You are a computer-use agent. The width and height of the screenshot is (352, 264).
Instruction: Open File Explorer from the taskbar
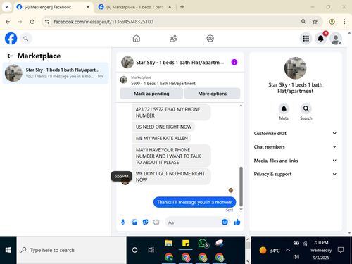tap(168, 244)
